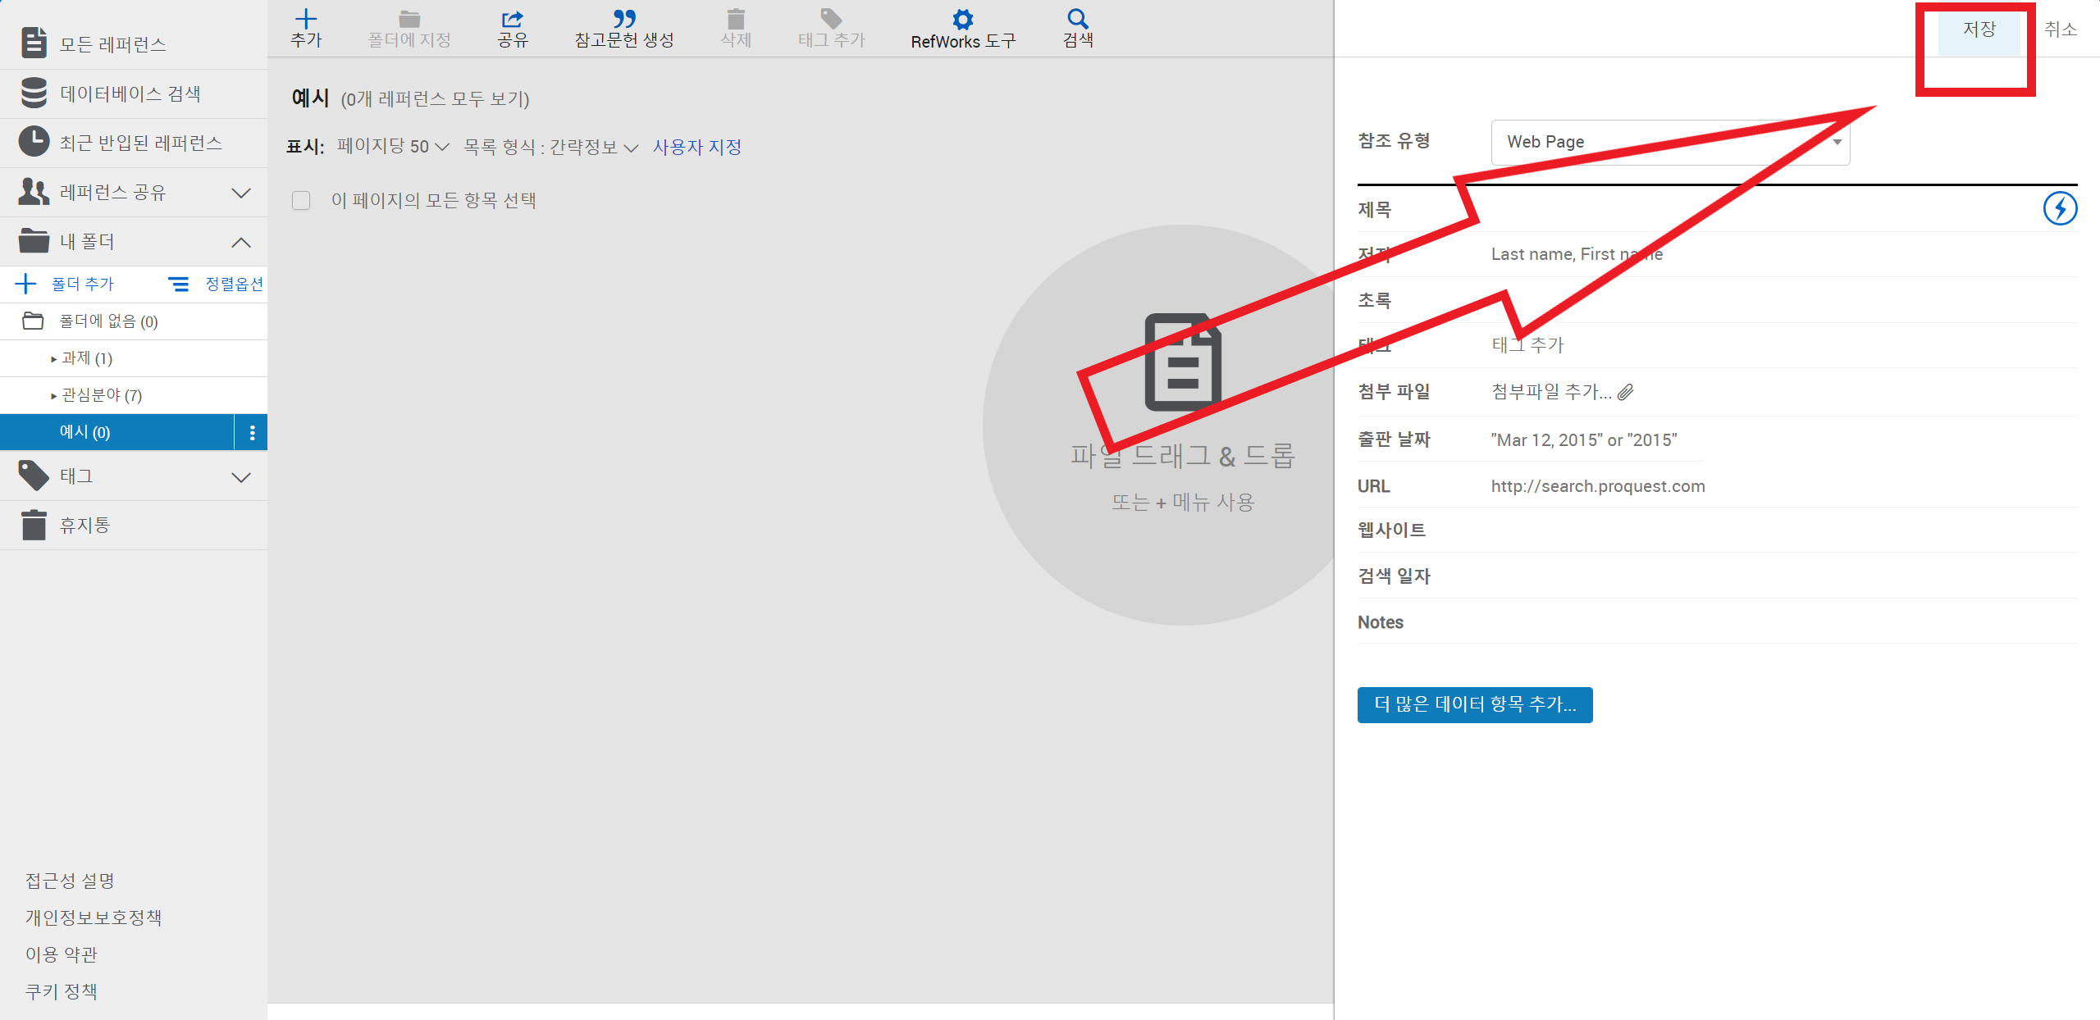Open 참고문헌 생성 quotation icon

[623, 20]
